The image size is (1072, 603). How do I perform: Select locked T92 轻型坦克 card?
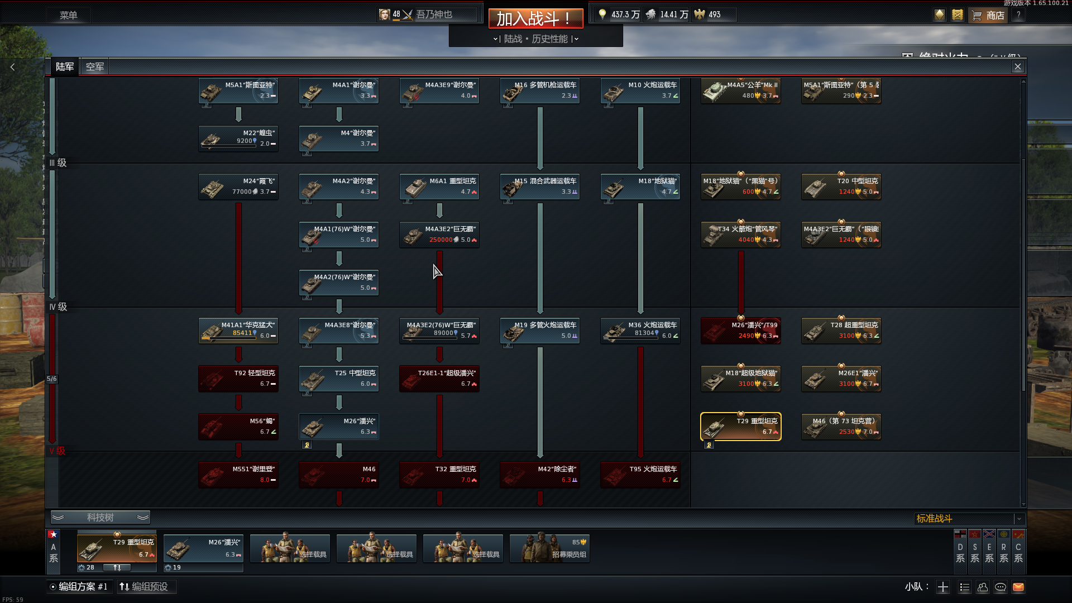point(238,379)
